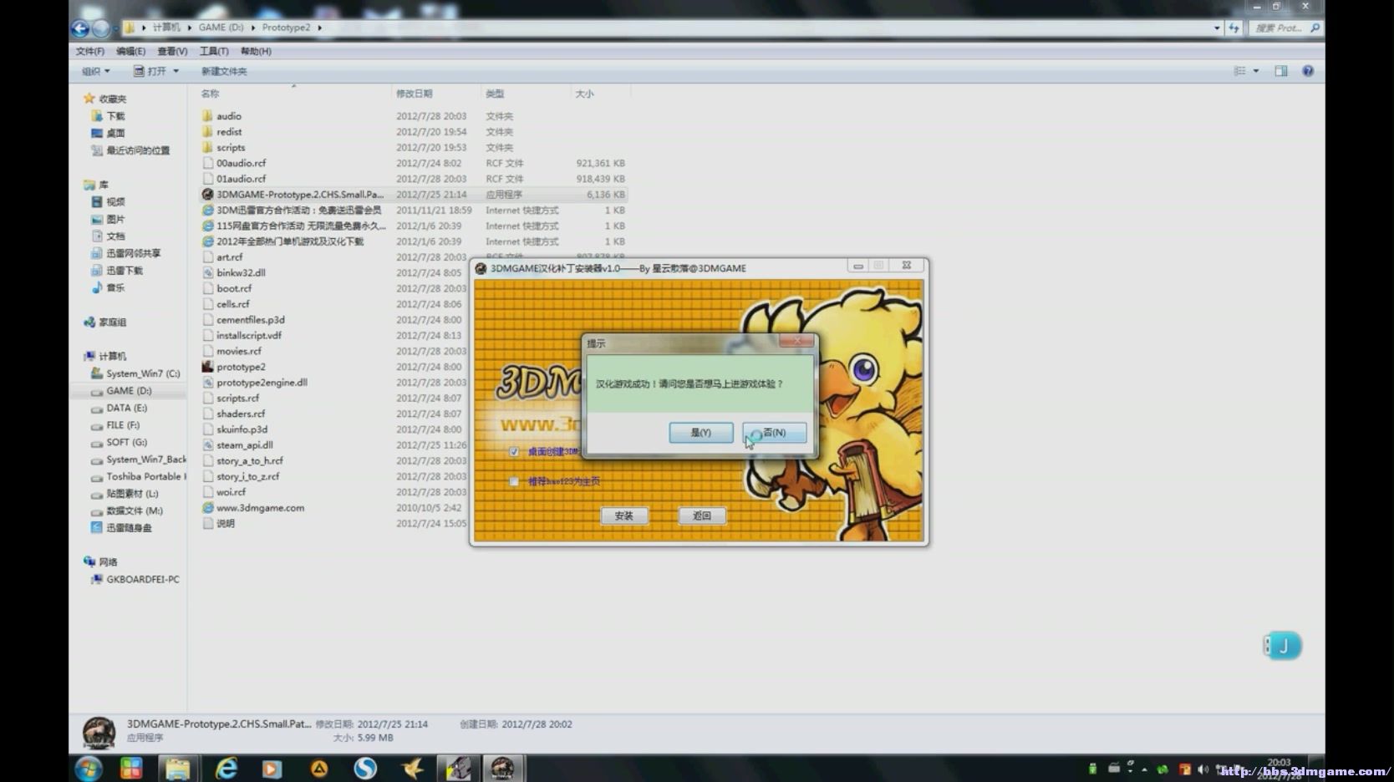
Task: Close the 提示 prompt dialog
Action: (796, 341)
